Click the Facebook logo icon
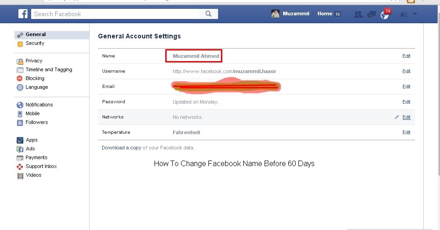 (x=23, y=14)
